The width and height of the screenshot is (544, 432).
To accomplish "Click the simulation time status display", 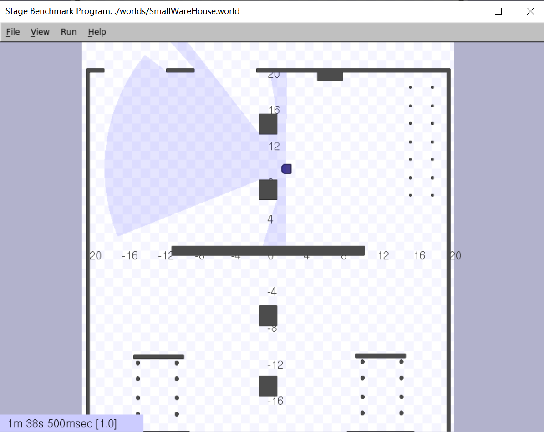I will [62, 424].
